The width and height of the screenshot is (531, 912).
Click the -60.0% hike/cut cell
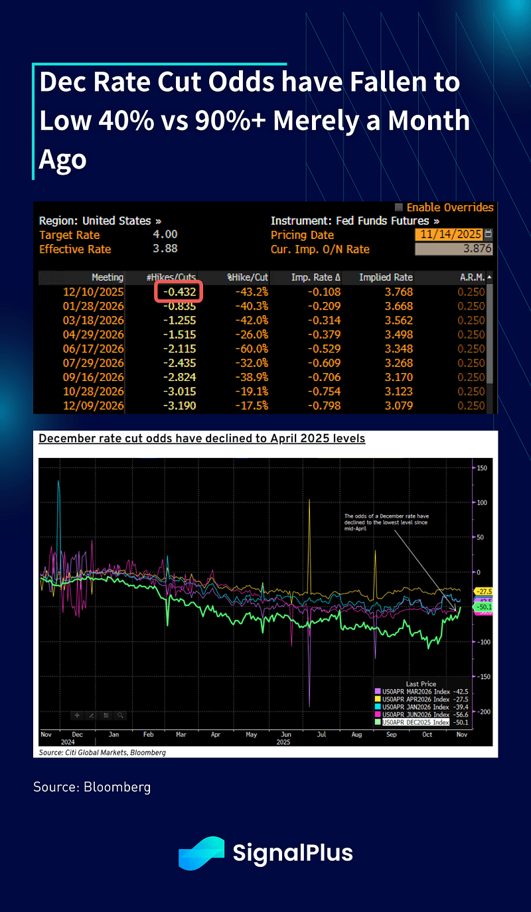[x=252, y=349]
